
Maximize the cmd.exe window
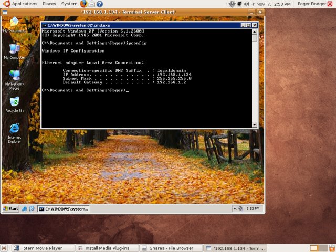(248, 25)
